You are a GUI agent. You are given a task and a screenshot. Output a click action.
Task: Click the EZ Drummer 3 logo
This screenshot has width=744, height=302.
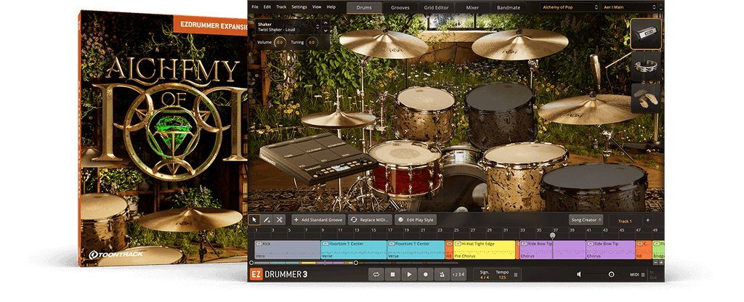click(279, 274)
